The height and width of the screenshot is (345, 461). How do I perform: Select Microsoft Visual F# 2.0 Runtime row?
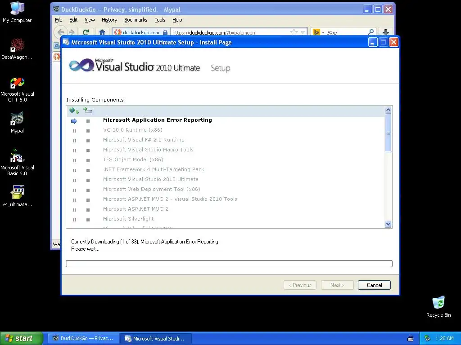pos(226,140)
